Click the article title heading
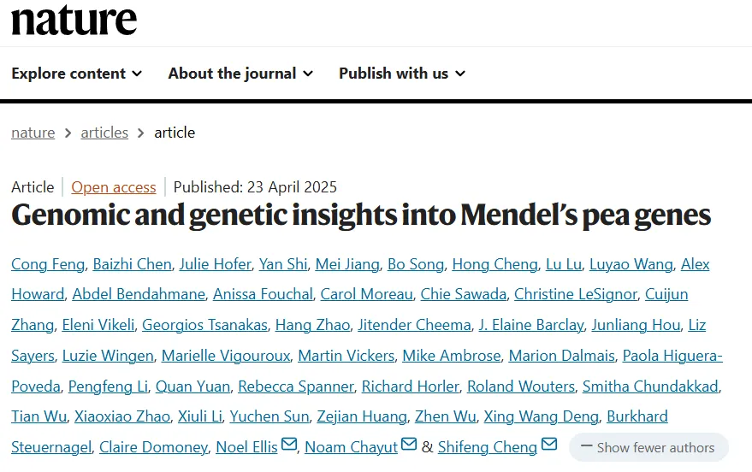Screen dimensions: 752x472 tap(361, 215)
